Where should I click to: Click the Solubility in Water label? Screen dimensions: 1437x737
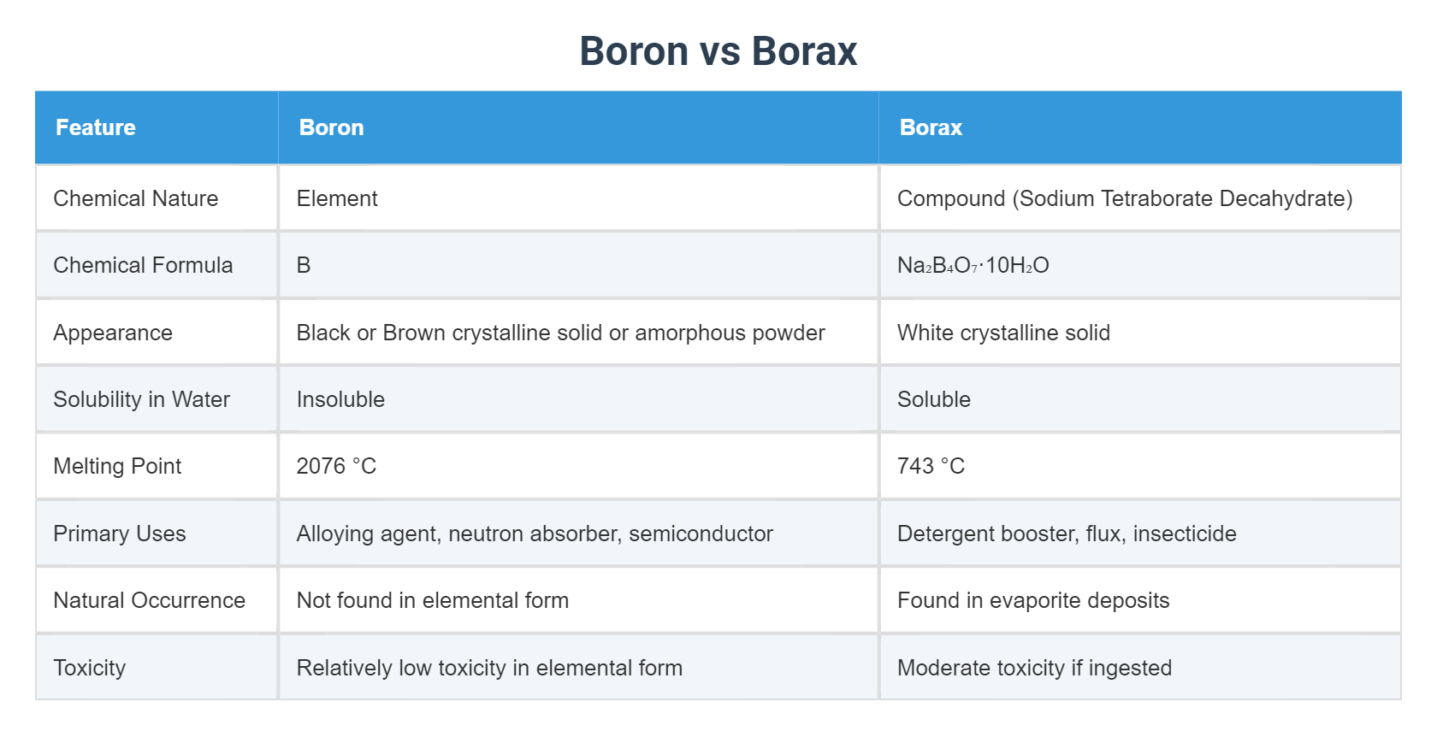(142, 399)
